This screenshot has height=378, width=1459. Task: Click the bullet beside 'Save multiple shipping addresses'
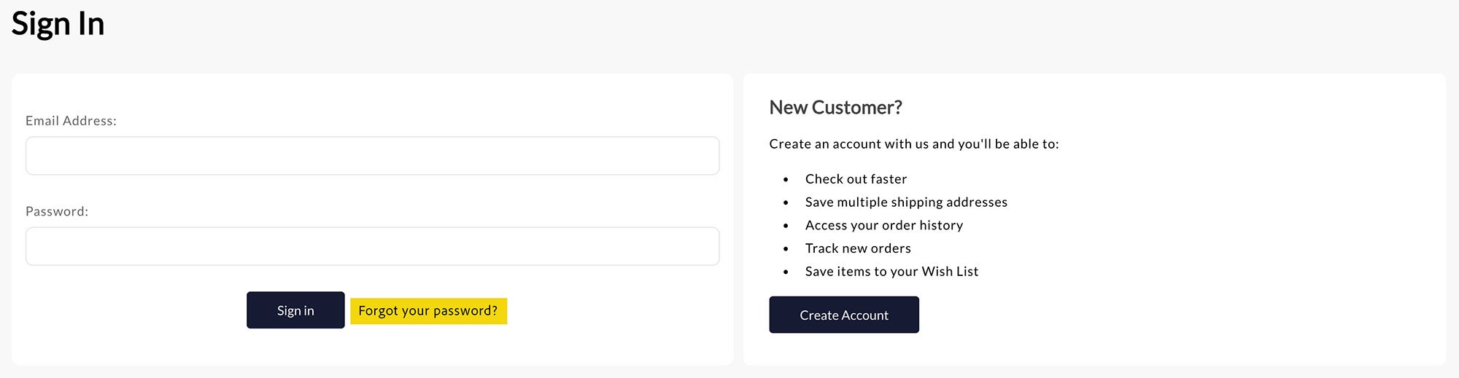[786, 202]
